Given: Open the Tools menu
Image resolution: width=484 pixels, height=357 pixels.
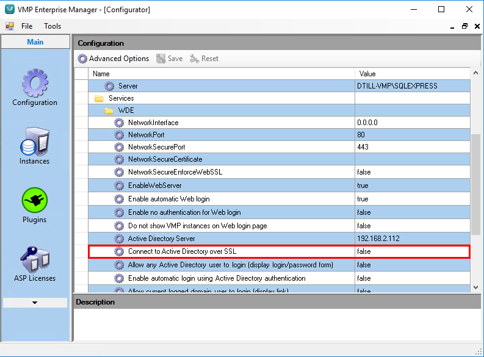Looking at the screenshot, I should click(52, 26).
